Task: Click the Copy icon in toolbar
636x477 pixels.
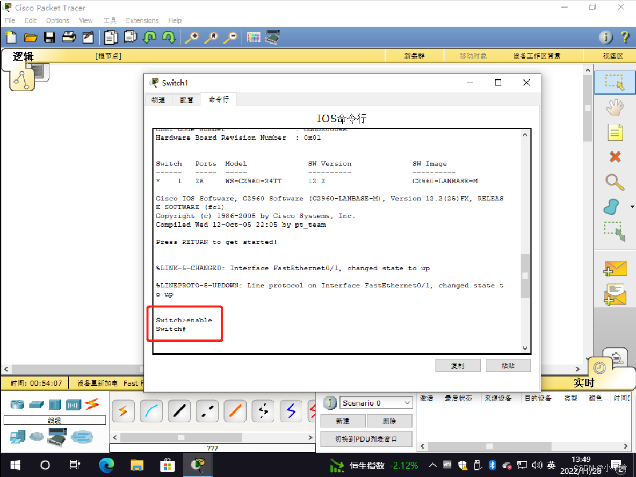Action: [111, 37]
